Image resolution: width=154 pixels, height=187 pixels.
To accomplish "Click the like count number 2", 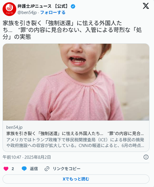I will click(x=13, y=169).
